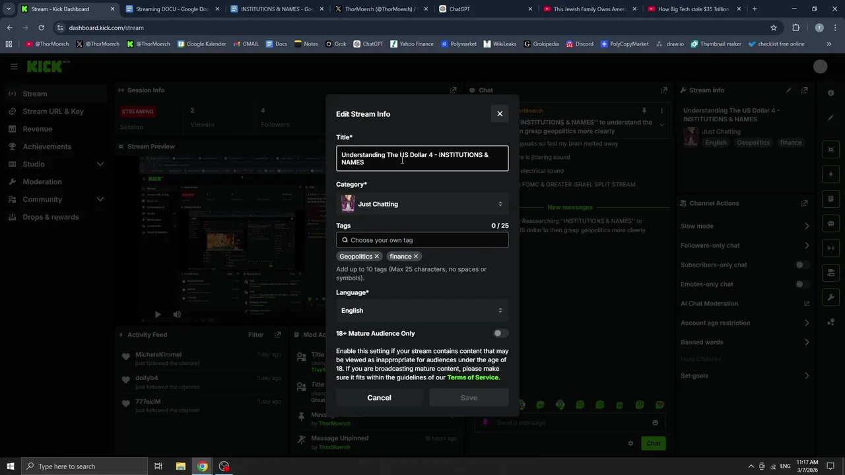Click the Windows taskbar search box

[84, 466]
